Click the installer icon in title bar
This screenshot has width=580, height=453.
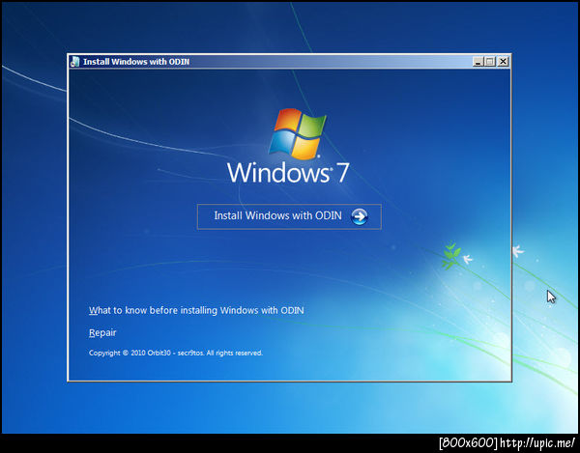(x=75, y=62)
